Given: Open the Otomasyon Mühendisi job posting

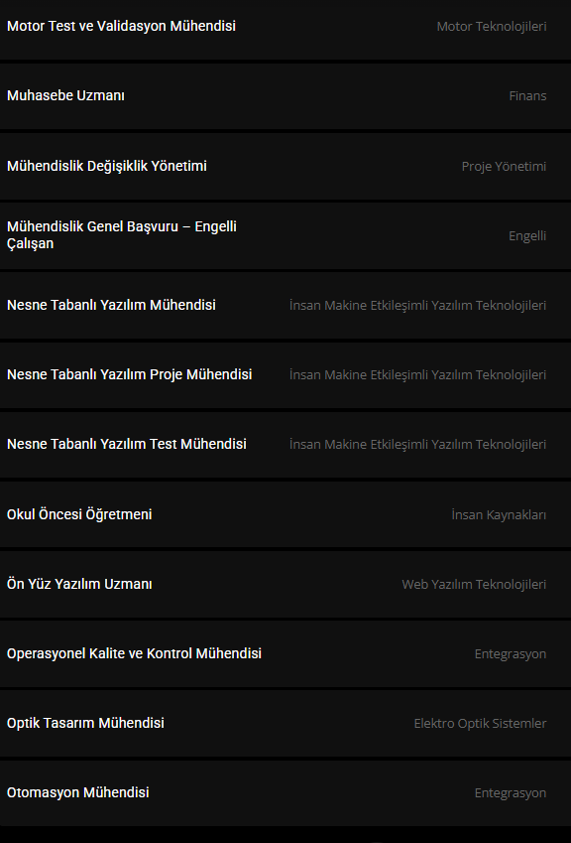Looking at the screenshot, I should (x=285, y=793).
